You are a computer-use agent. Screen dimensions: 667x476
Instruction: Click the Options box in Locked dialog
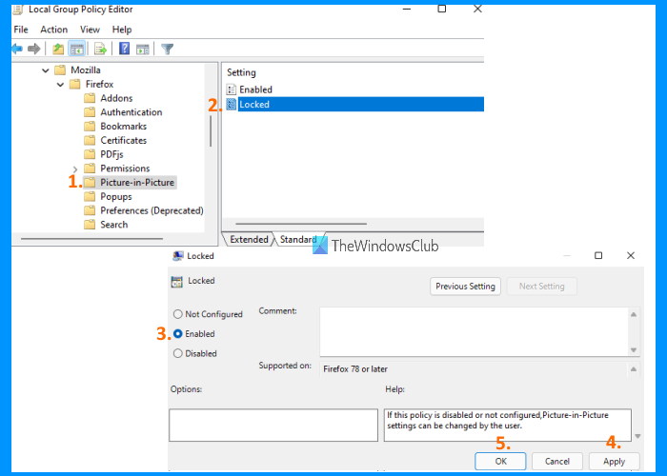(273, 425)
